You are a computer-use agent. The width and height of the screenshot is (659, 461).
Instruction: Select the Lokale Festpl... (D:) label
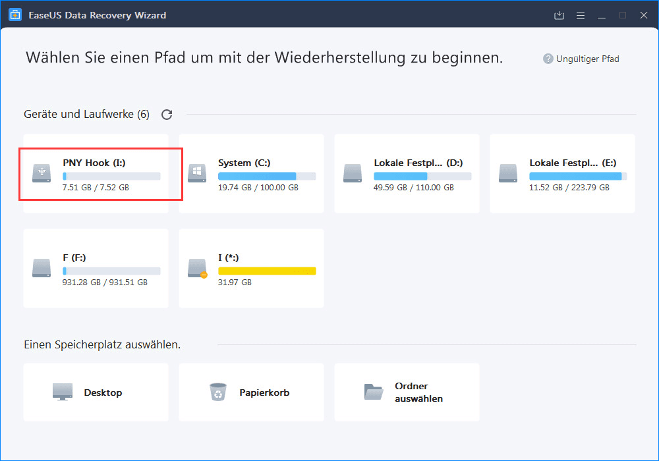coord(418,163)
